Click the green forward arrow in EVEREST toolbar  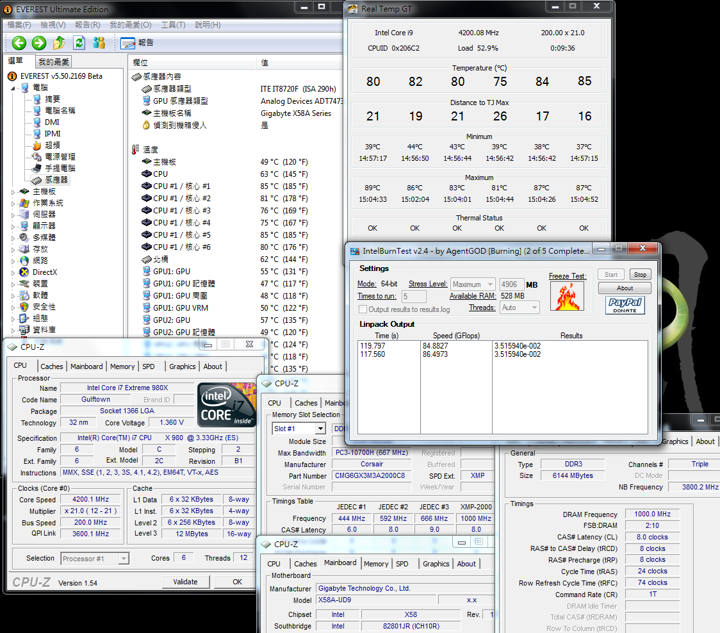(x=39, y=43)
